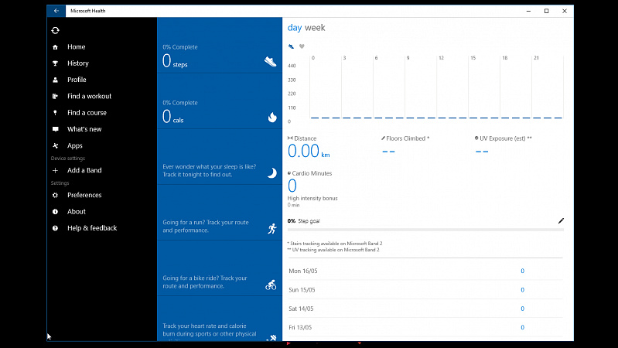Click the Mon 16/05 step count value
618x348 pixels.
point(523,271)
